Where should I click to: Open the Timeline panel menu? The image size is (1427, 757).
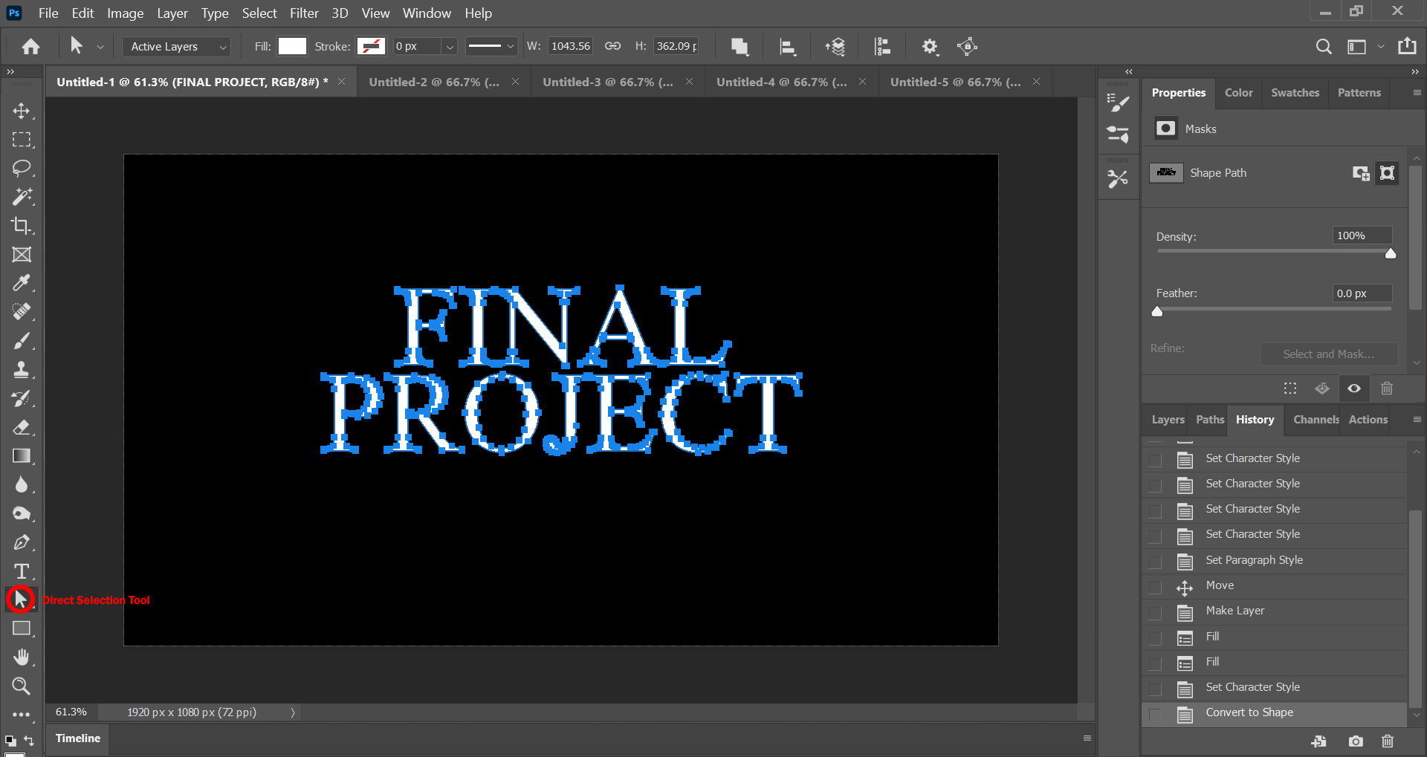pyautogui.click(x=1087, y=738)
